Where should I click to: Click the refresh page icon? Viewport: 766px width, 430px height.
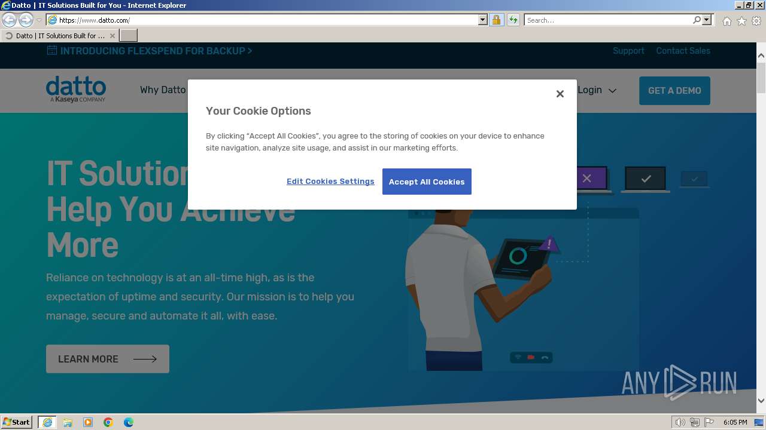click(513, 20)
